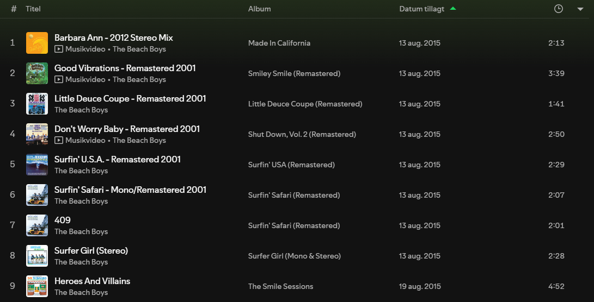Open The Beach Boys artist under Barbara Ann

pyautogui.click(x=139, y=49)
